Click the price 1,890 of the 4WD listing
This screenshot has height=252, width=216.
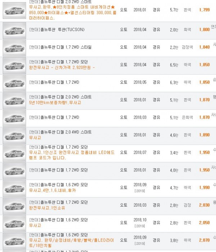coord(204,135)
